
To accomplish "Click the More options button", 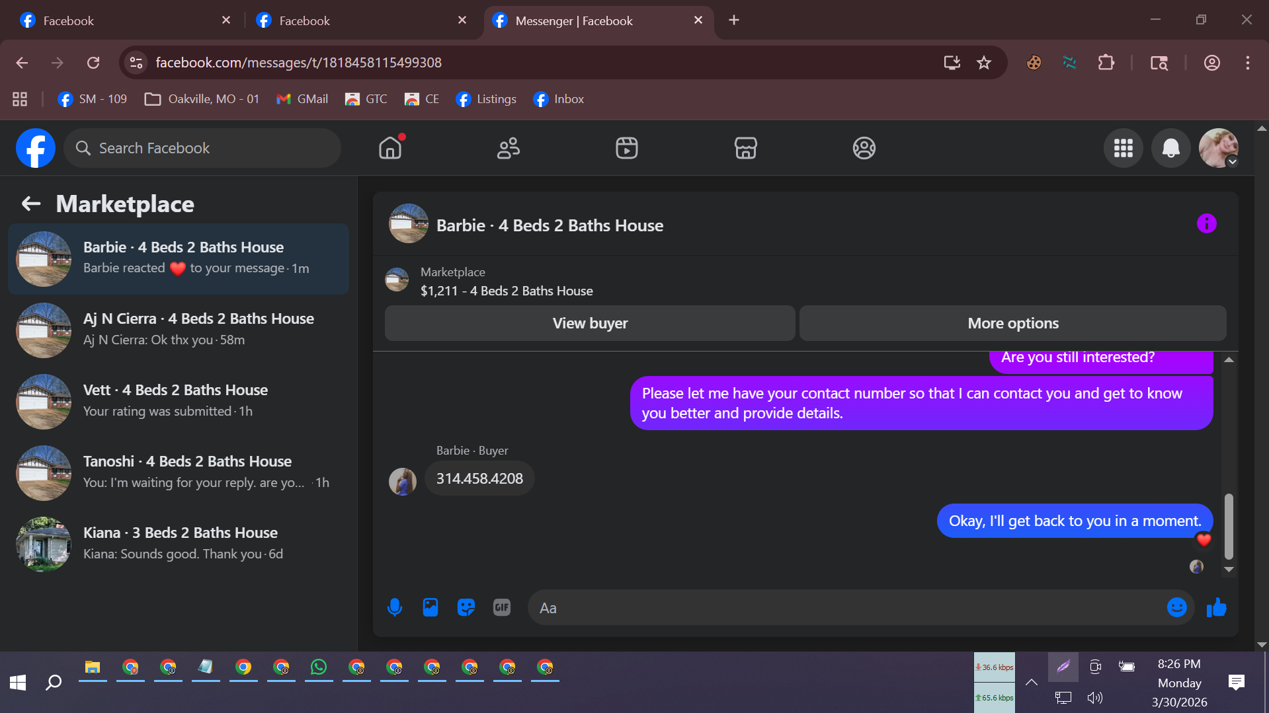I will pyautogui.click(x=1012, y=323).
